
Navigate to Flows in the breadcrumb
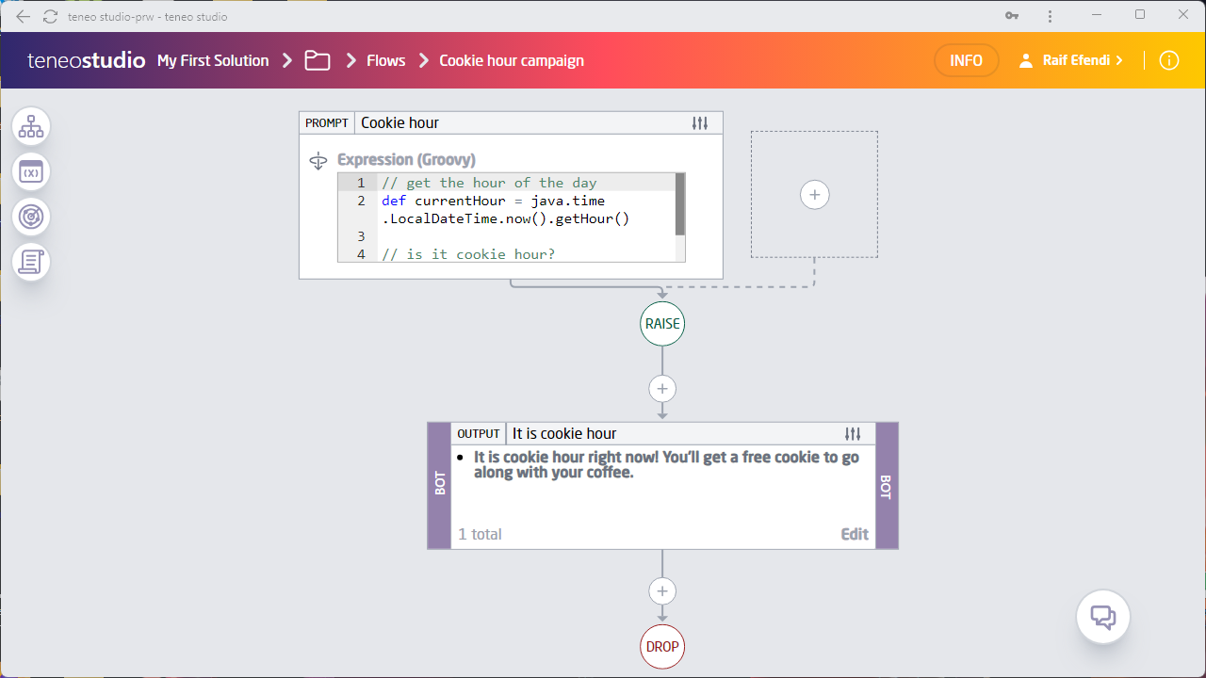[x=385, y=59]
